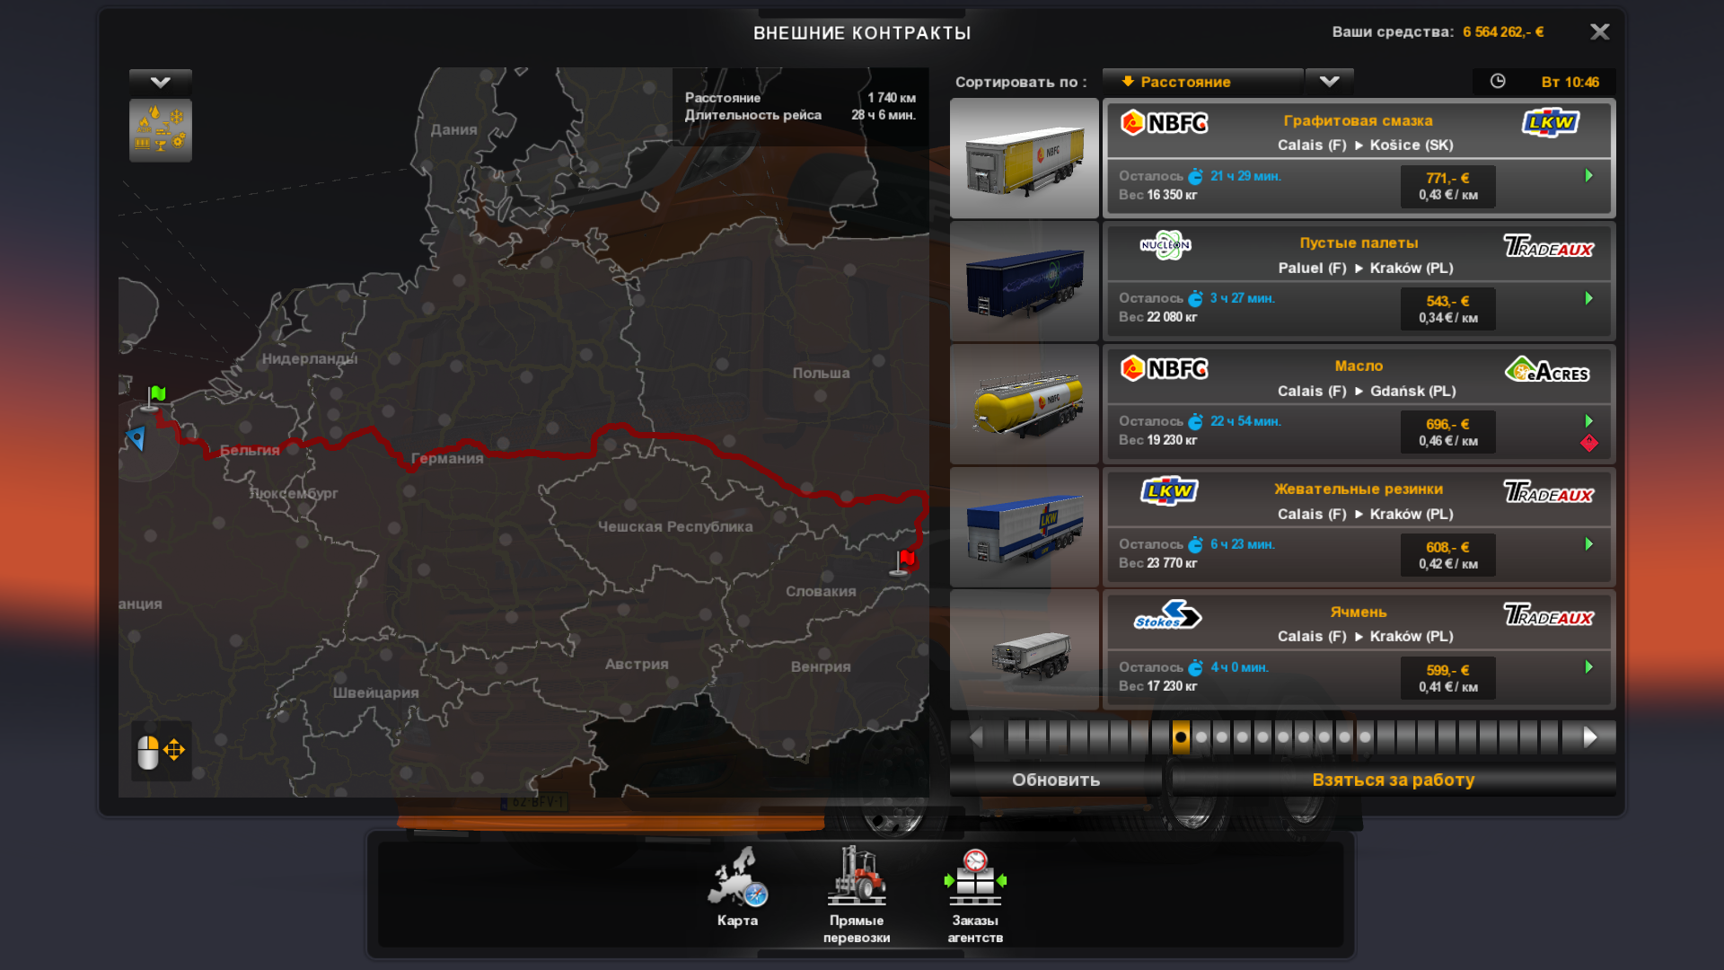Image resolution: width=1724 pixels, height=970 pixels.
Task: Click the map filter legend icon
Action: [160, 130]
